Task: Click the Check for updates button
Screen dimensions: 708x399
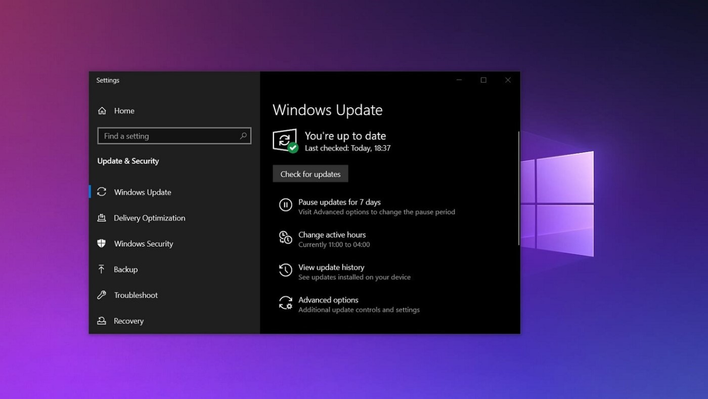Action: pos(311,174)
